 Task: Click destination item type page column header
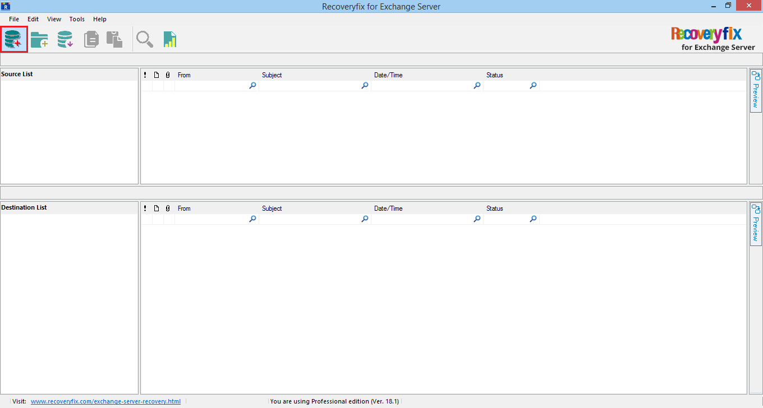point(157,208)
